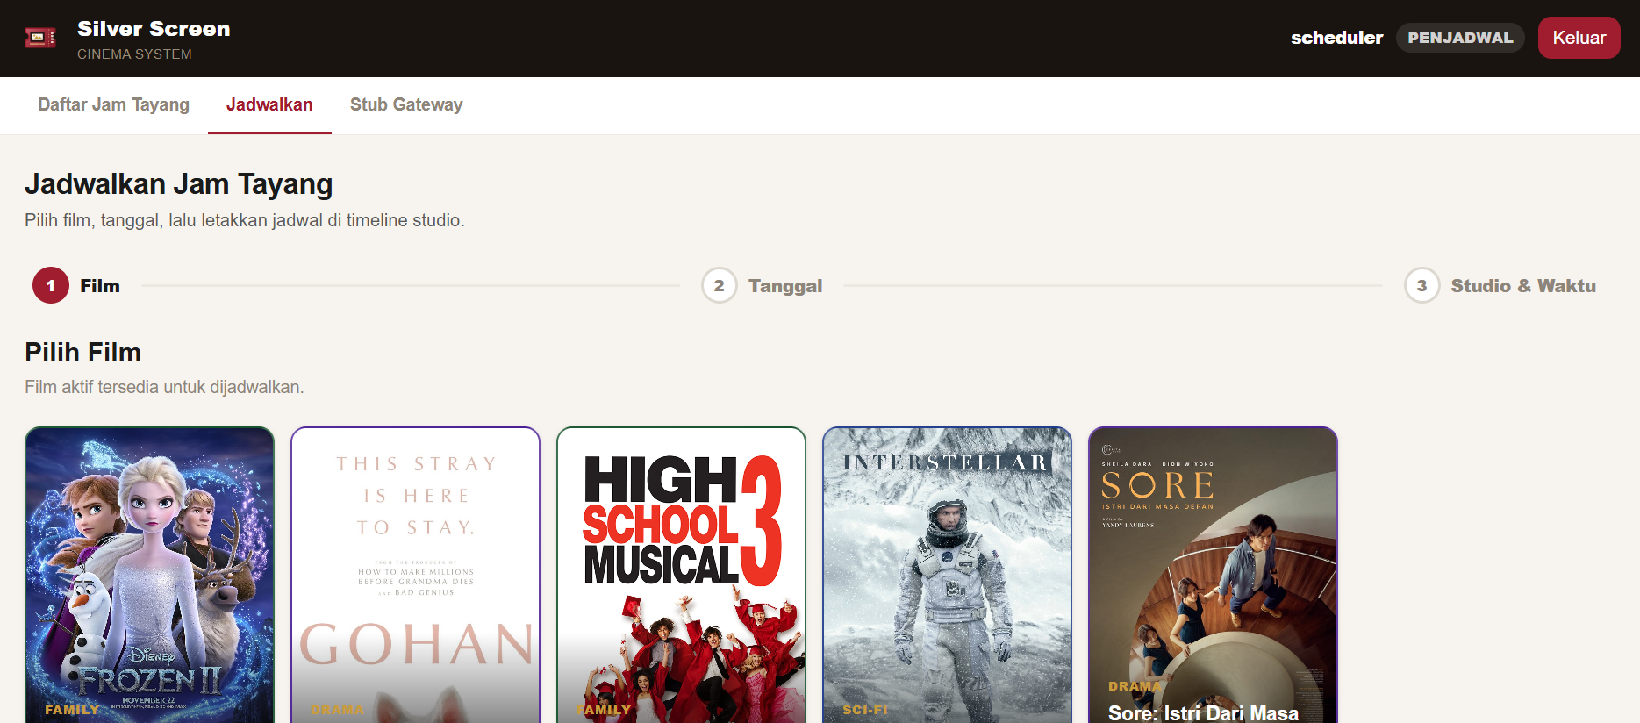Click the Jadwalkan Jam Tayang heading
1640x723 pixels.
(x=179, y=184)
